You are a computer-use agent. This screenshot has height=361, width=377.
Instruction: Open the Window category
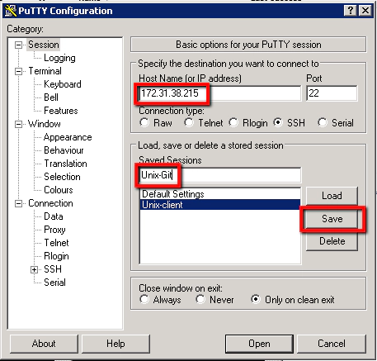click(x=44, y=124)
